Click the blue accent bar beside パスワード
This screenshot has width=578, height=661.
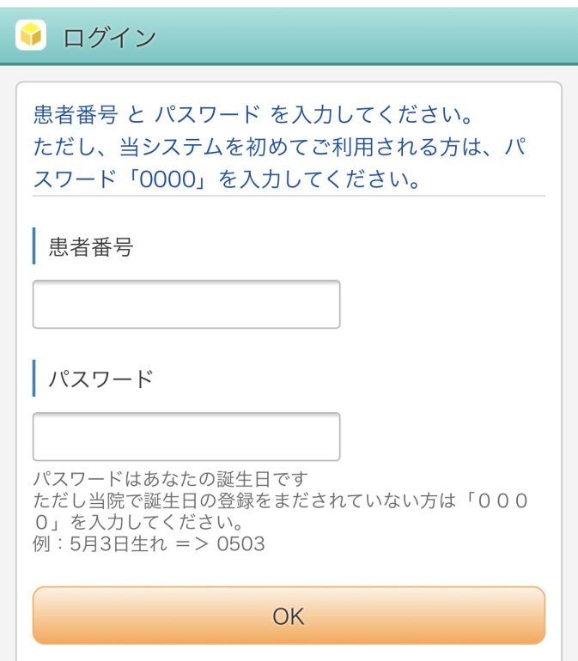33,378
